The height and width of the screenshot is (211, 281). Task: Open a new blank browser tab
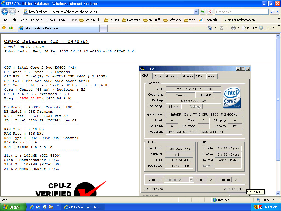click(x=103, y=28)
